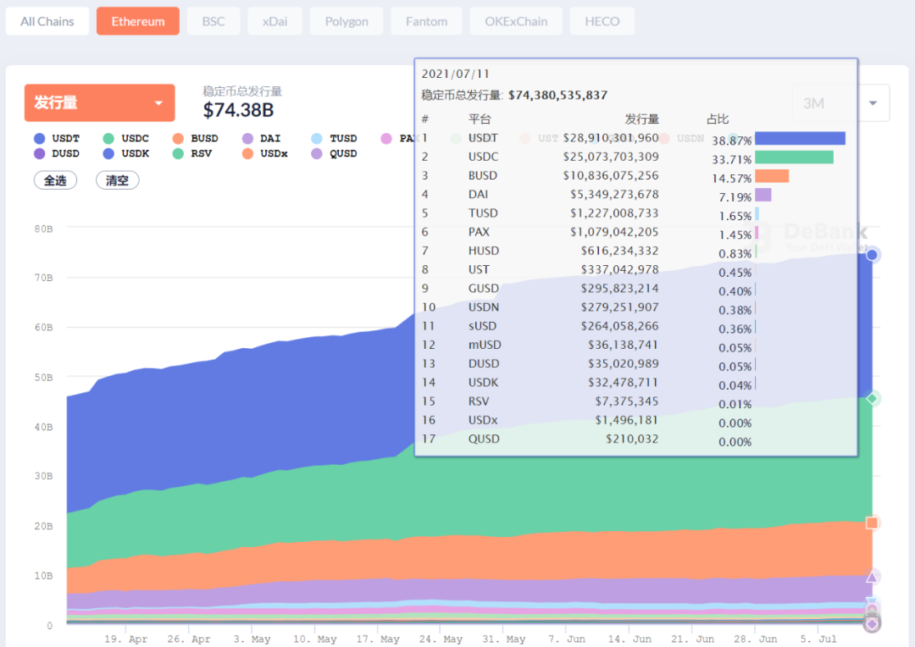Click the USDx orange legend dot
The width and height of the screenshot is (915, 647).
(x=248, y=153)
